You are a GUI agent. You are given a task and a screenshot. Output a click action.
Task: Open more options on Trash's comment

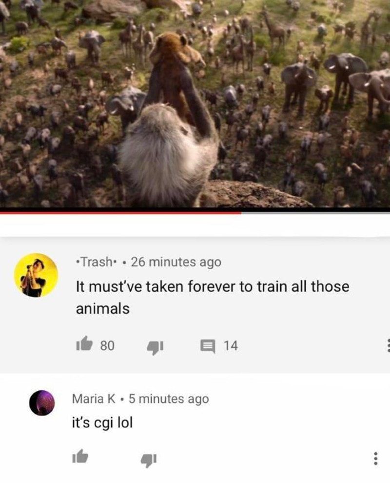pos(388,345)
